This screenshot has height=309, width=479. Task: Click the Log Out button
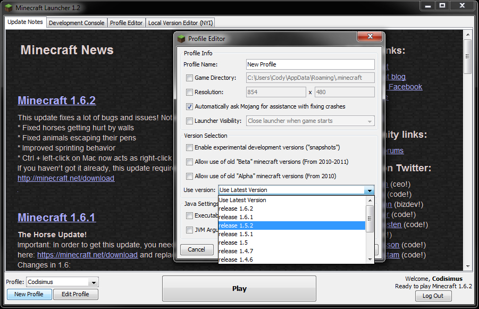click(433, 296)
